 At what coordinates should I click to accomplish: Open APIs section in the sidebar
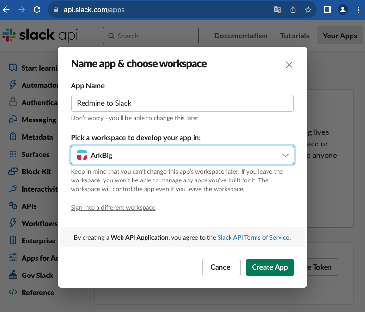click(29, 206)
